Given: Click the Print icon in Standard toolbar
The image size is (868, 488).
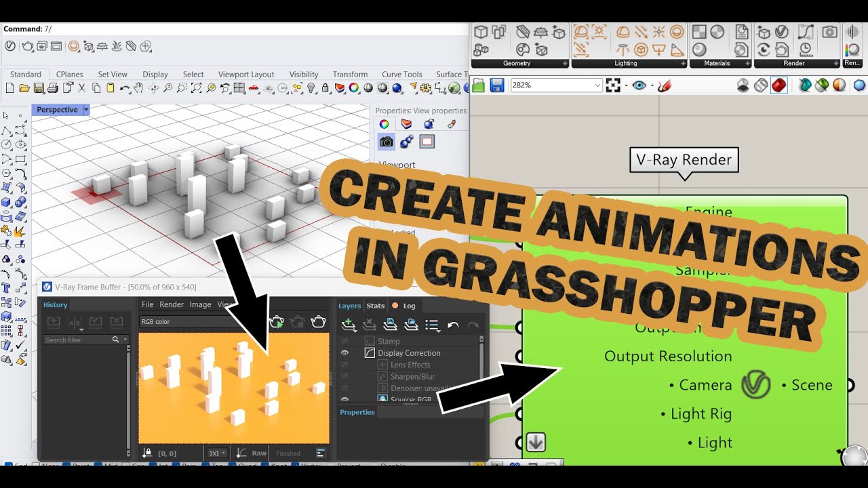Looking at the screenshot, I should coord(53,88).
